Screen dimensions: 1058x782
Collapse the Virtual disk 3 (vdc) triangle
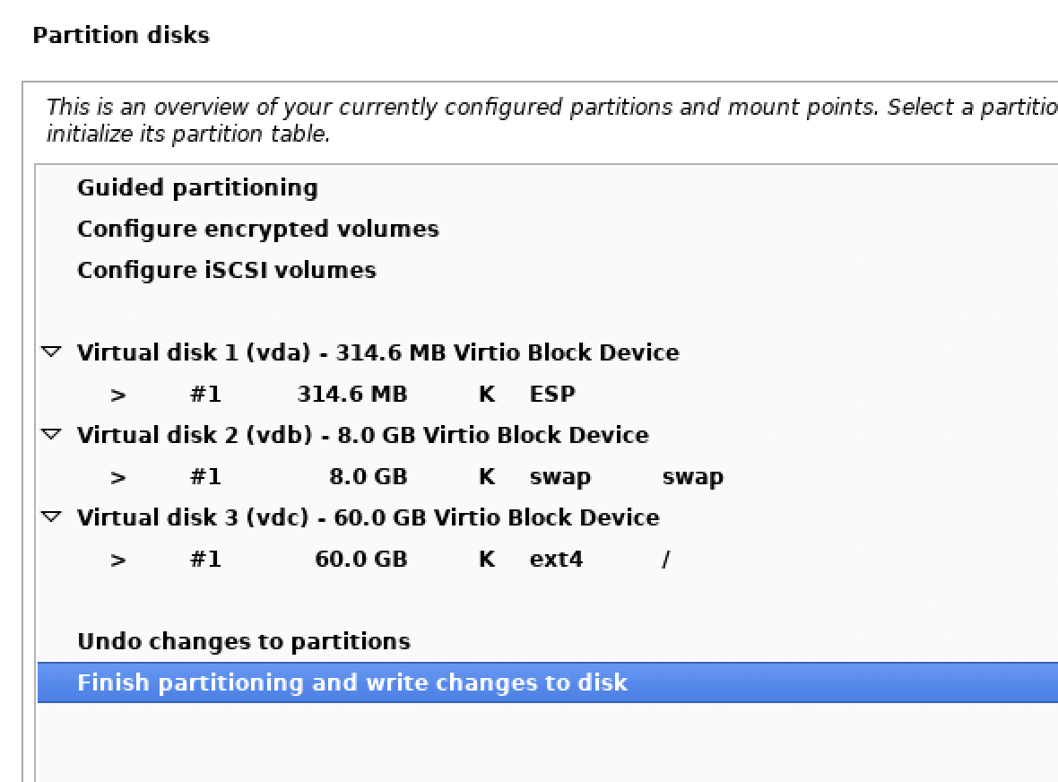[52, 517]
